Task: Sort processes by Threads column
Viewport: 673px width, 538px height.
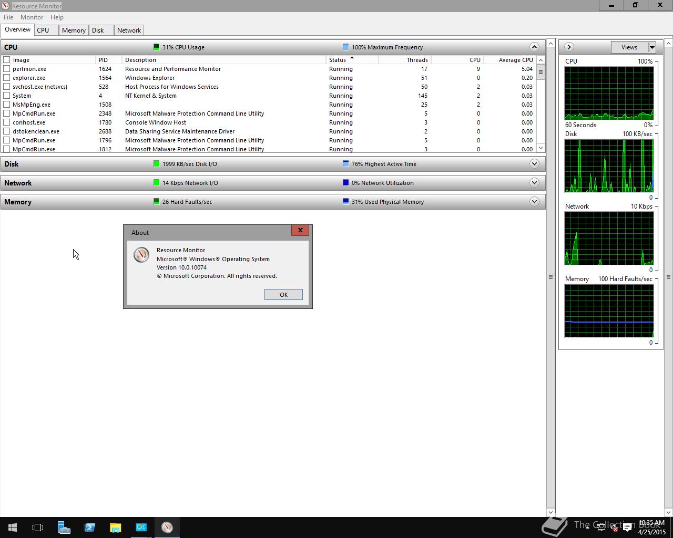Action: [404, 60]
